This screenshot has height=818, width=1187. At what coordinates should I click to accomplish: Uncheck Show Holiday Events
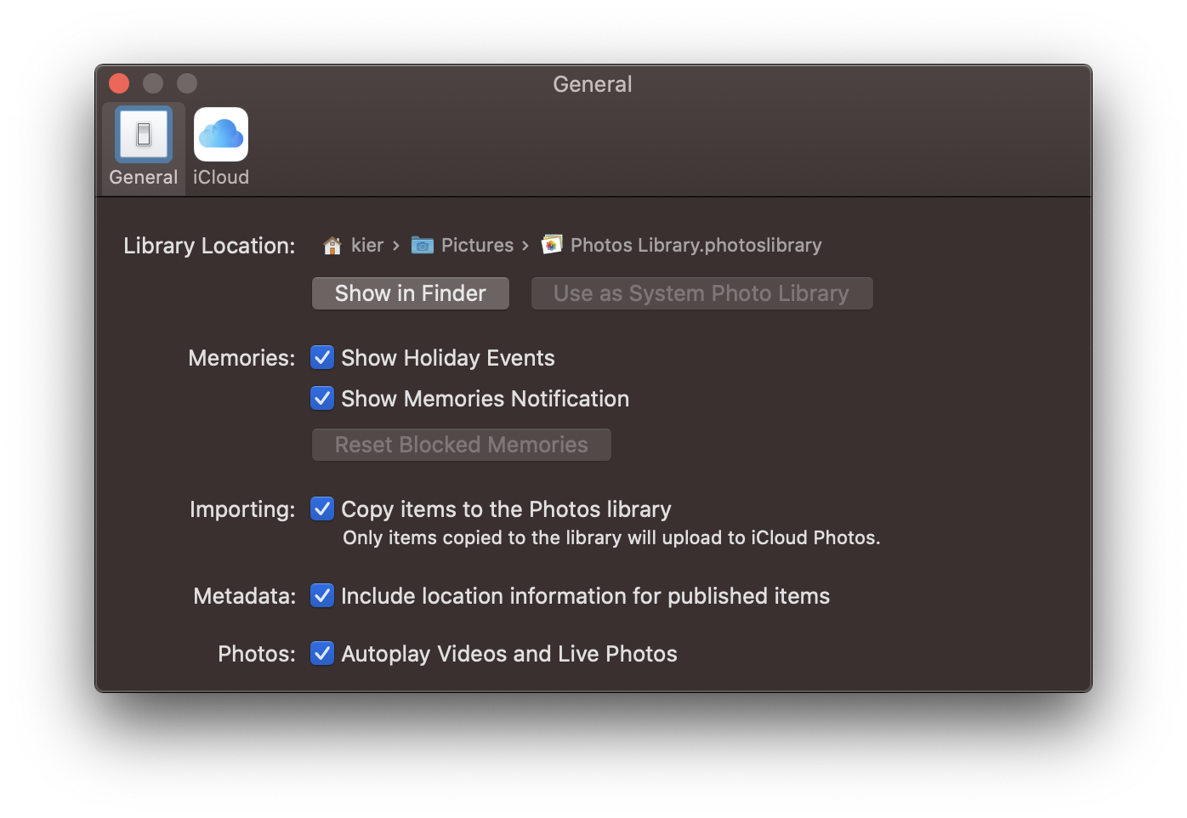pyautogui.click(x=322, y=357)
